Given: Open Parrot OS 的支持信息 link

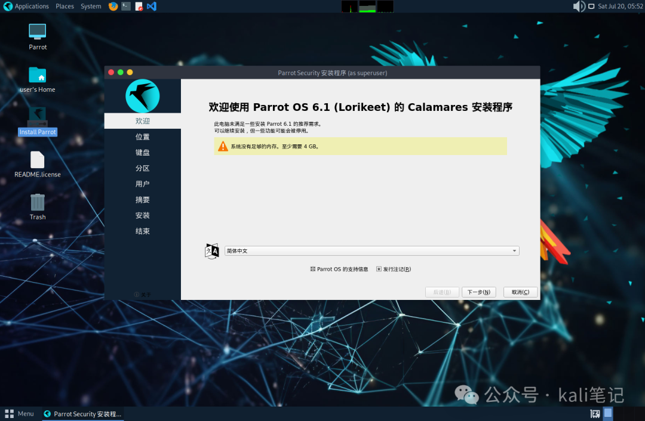Looking at the screenshot, I should pyautogui.click(x=339, y=269).
